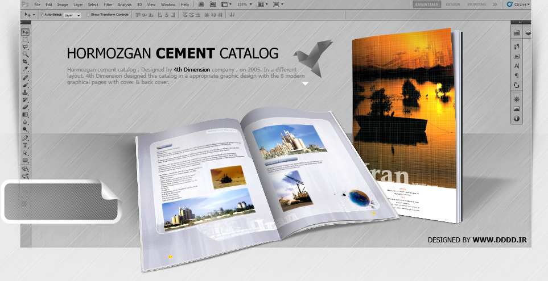Screen dimensions: 548x281
Task: Open the Image menu
Action: [x=63, y=5]
